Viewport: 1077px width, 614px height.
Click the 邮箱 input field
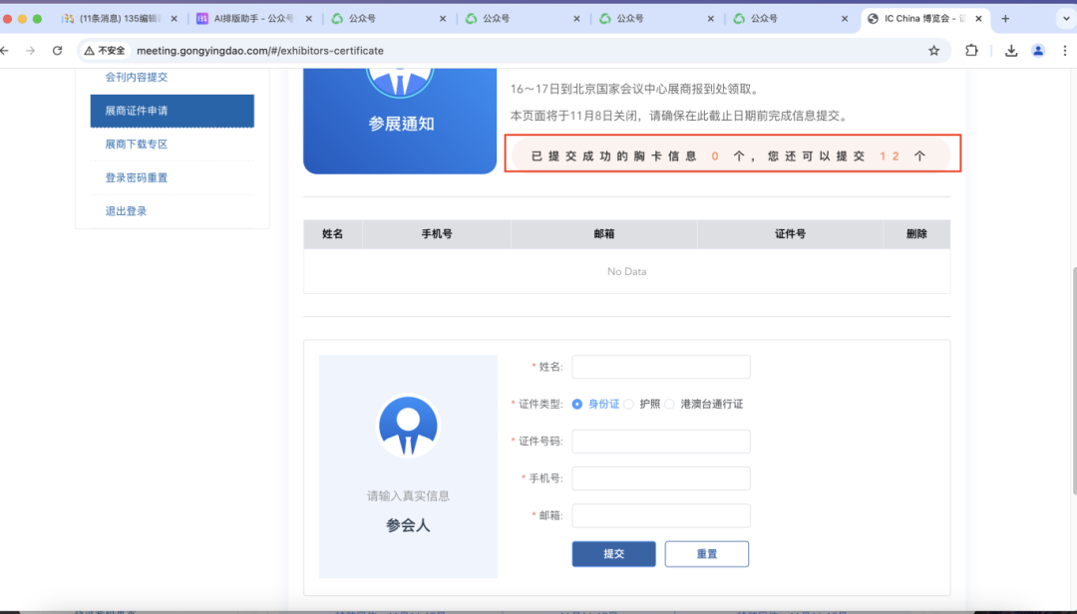click(661, 515)
